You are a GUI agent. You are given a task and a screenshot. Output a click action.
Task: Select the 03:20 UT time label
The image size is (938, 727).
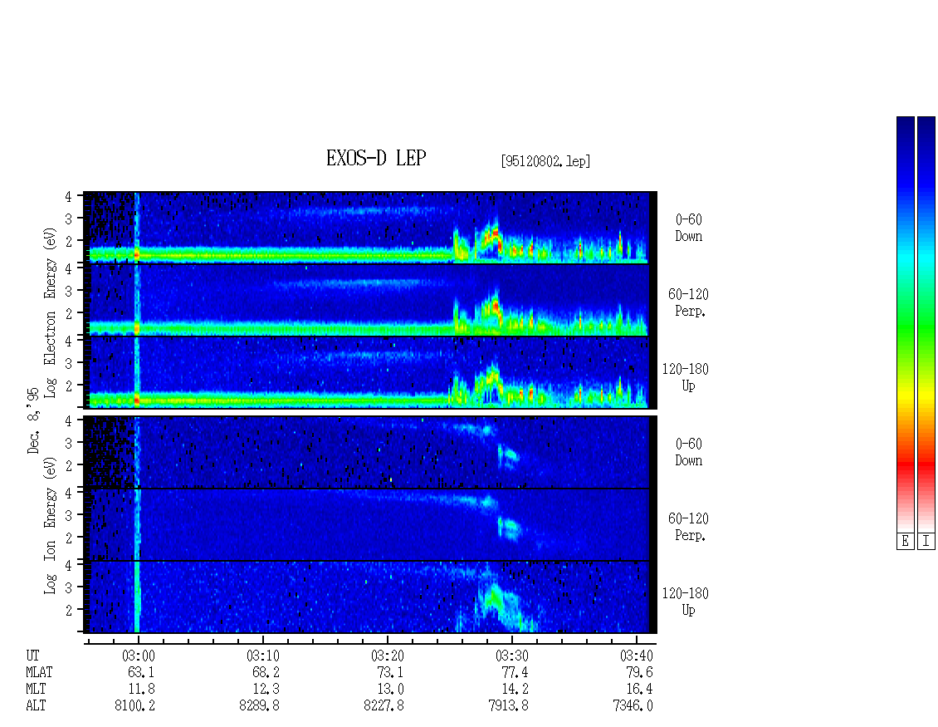coord(387,656)
